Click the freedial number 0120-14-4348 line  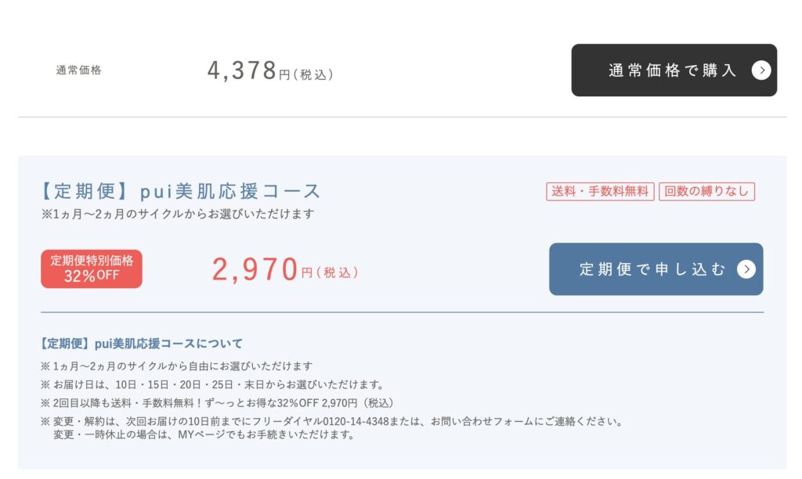[332, 421]
